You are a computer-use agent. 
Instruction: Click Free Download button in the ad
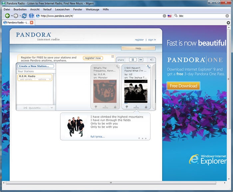[x=183, y=86]
